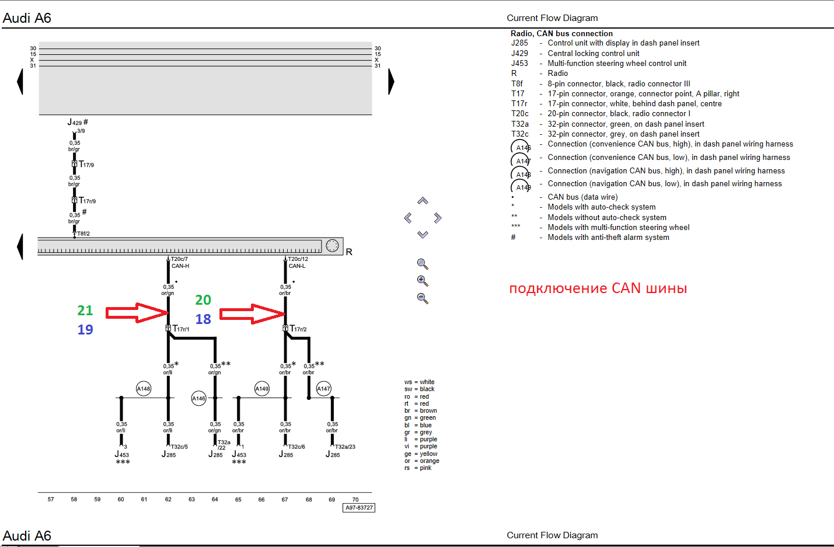Click the A147 connection circle in the diagram
The image size is (834, 547).
point(324,388)
